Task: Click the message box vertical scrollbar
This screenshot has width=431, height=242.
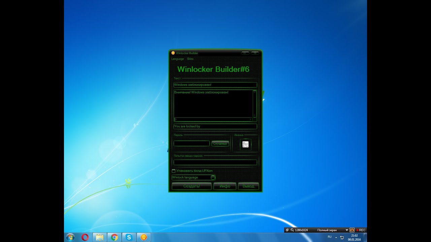Action: click(255, 104)
